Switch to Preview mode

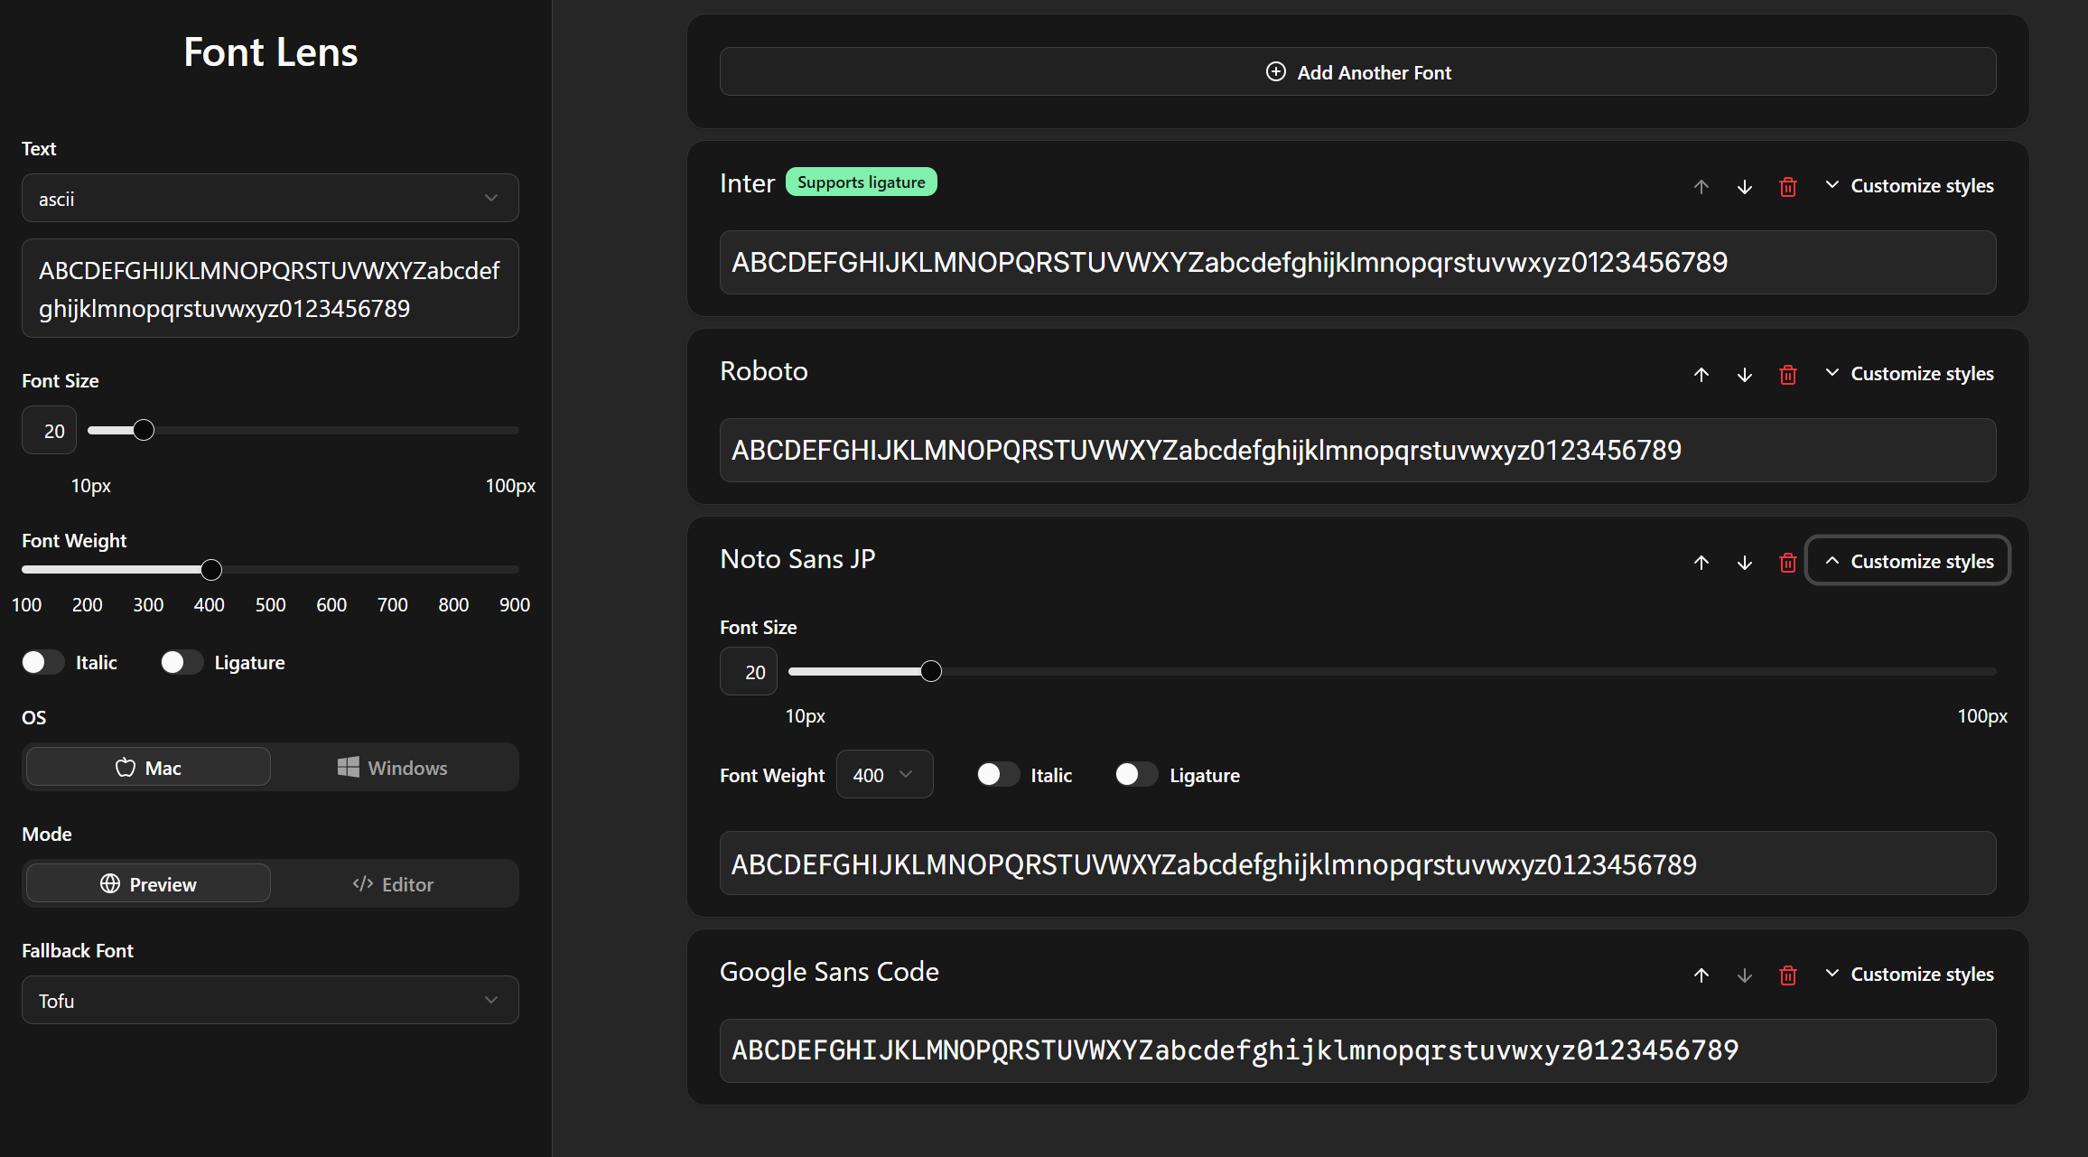coord(148,883)
